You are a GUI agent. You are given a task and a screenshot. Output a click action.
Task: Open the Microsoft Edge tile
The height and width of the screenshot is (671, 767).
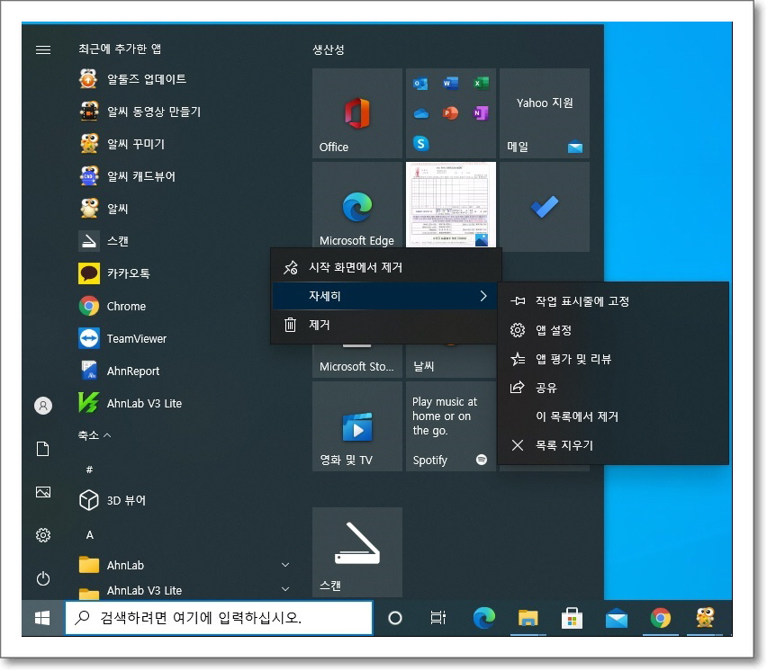pos(357,205)
